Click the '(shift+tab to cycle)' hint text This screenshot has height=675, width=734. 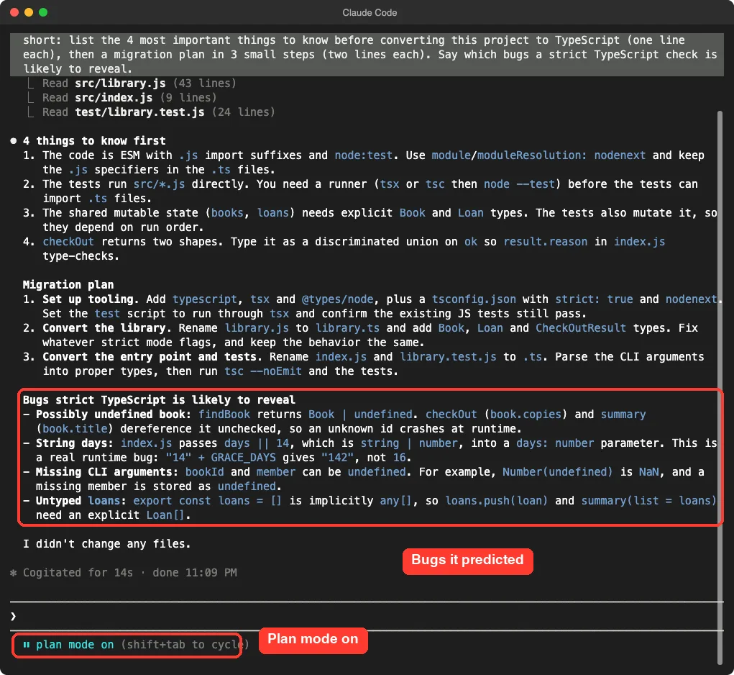click(185, 645)
